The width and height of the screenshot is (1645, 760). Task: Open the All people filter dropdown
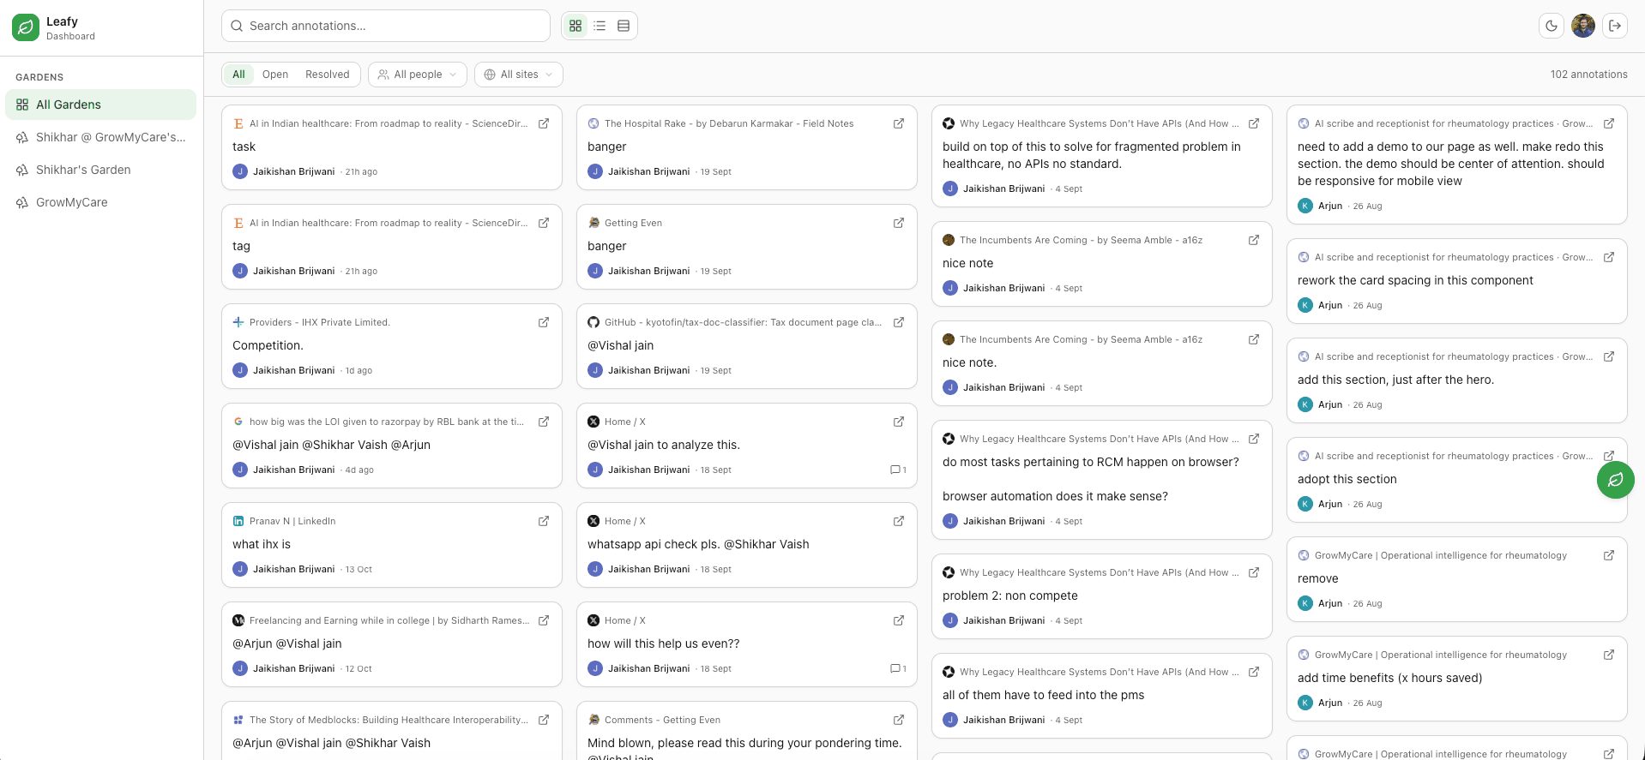click(418, 75)
